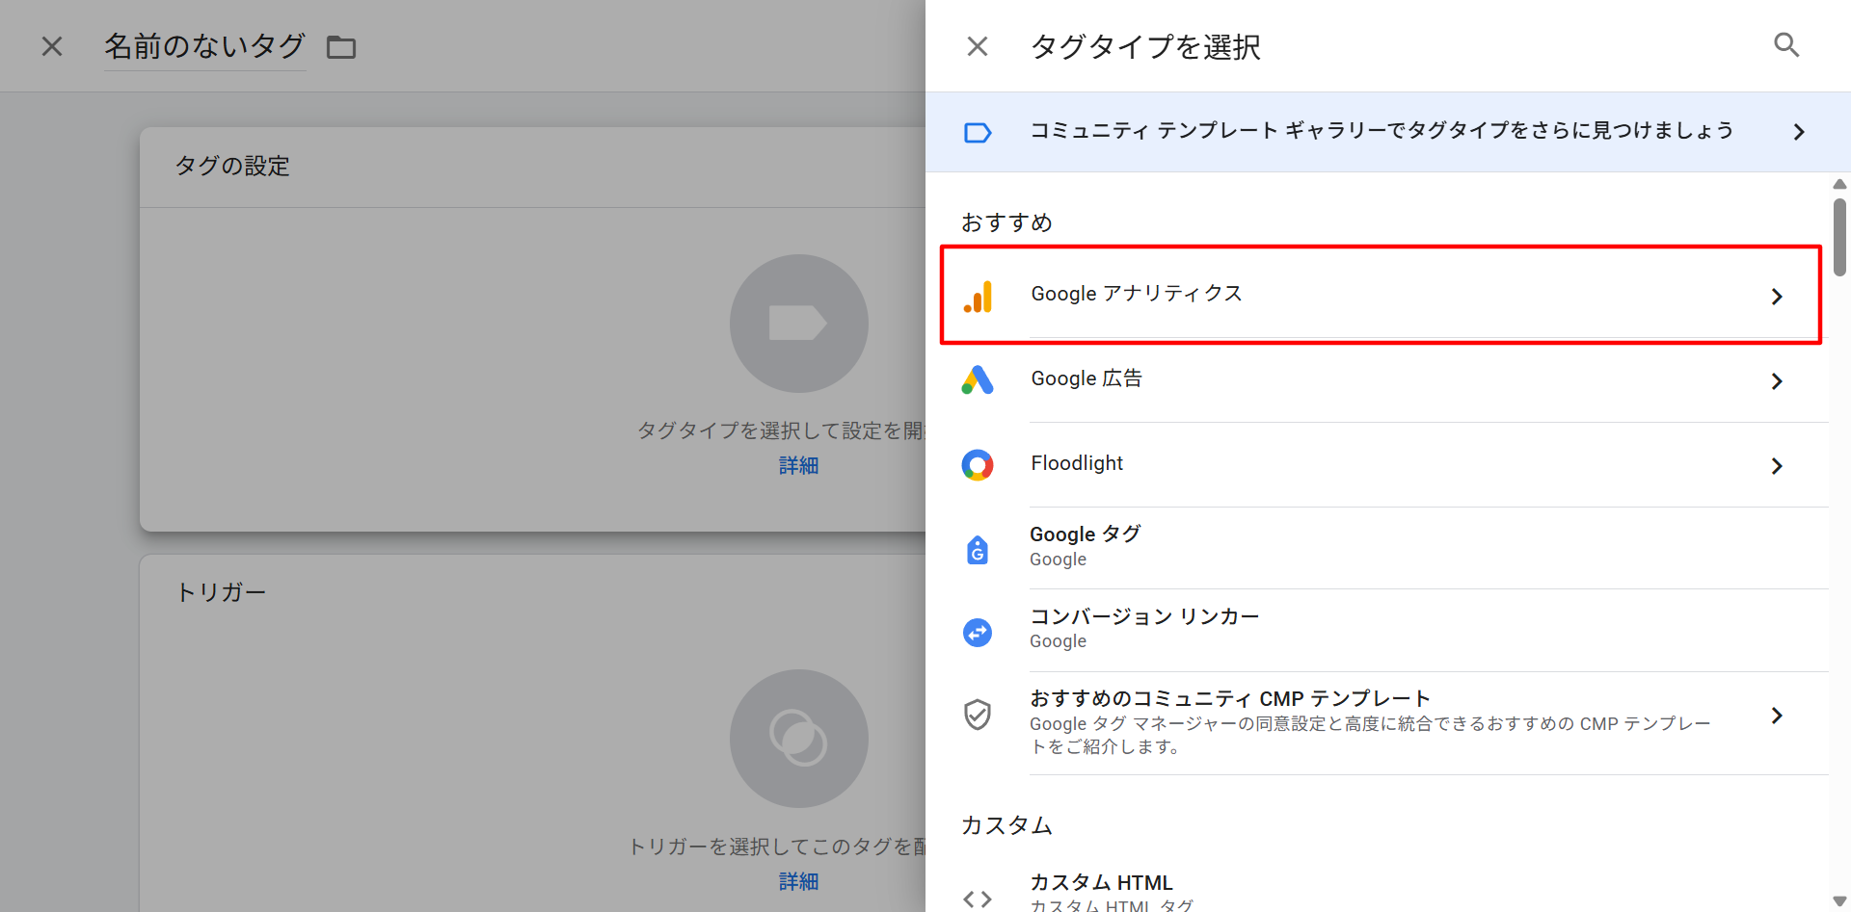Click the Google Analytics bar chart icon
The width and height of the screenshot is (1851, 912).
click(978, 296)
